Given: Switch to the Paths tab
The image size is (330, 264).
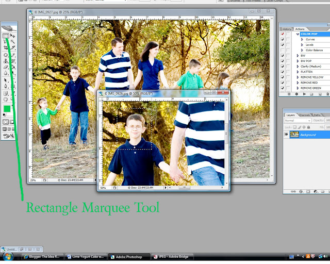Looking at the screenshot, I should (317, 115).
